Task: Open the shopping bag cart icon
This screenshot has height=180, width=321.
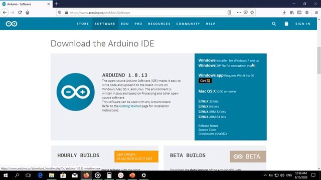Action: pyautogui.click(x=286, y=23)
